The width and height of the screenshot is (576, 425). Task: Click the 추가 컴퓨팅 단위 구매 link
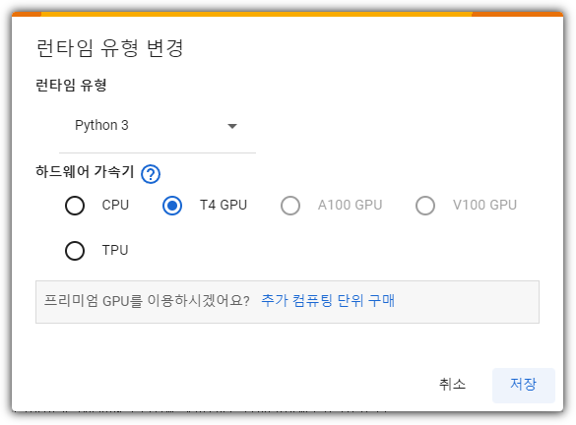(x=328, y=301)
